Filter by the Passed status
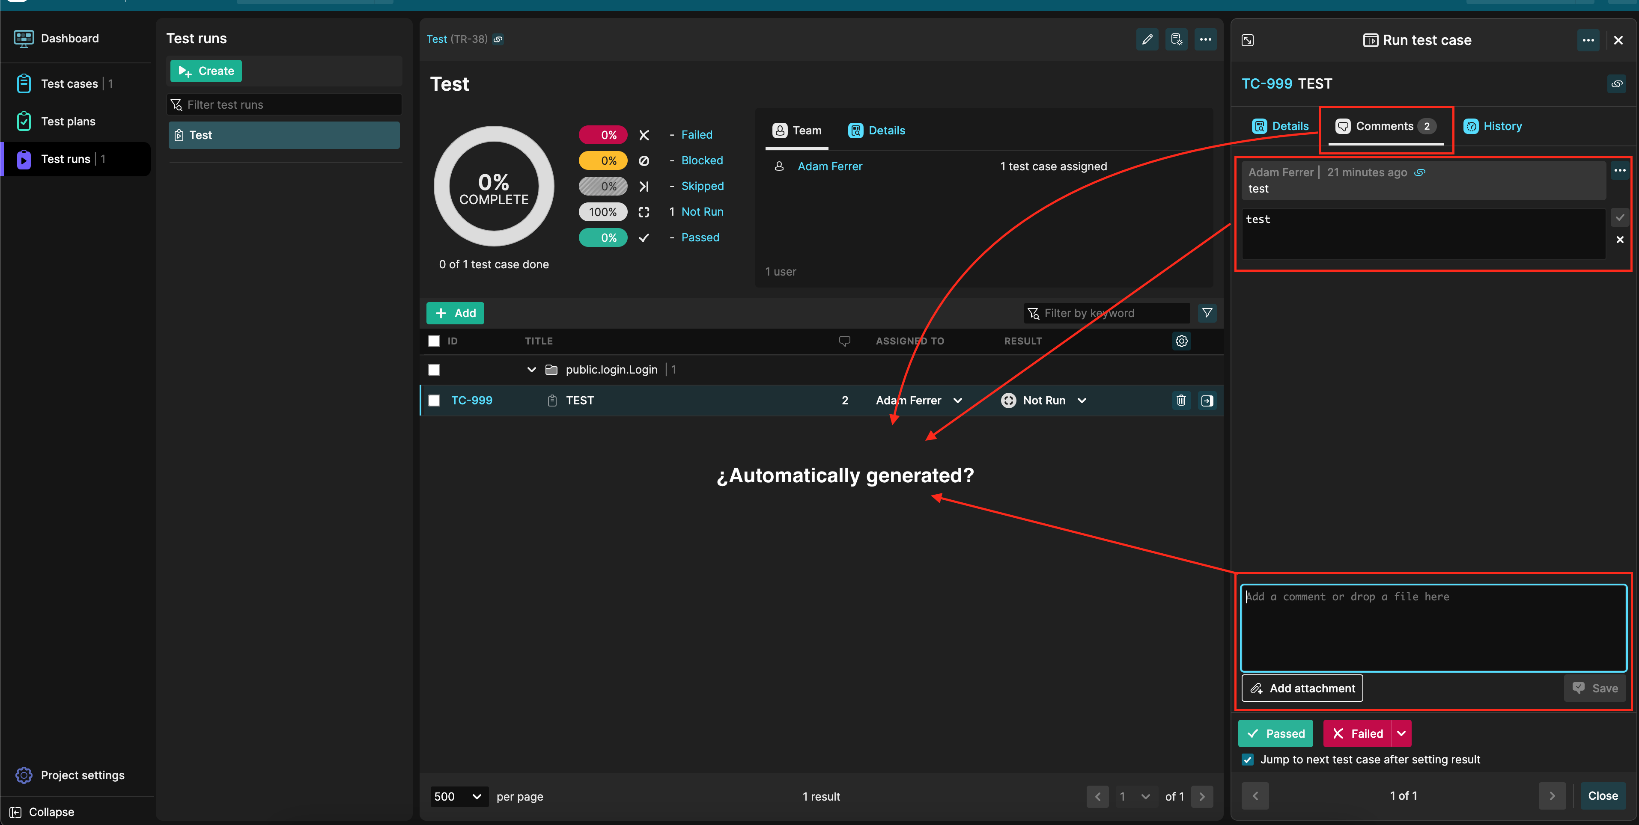The height and width of the screenshot is (825, 1639). pyautogui.click(x=700, y=237)
